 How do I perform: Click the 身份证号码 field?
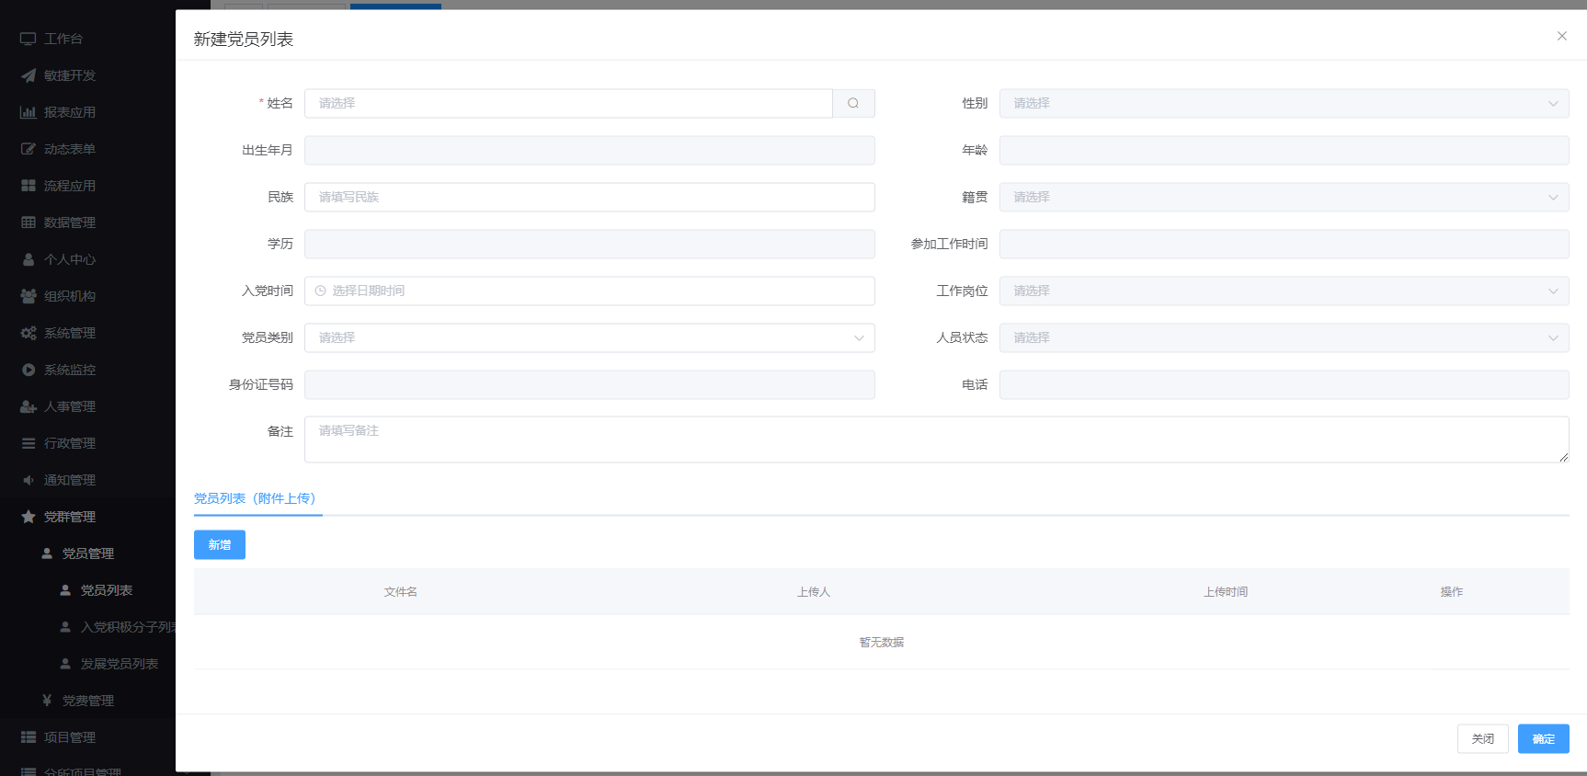(589, 384)
